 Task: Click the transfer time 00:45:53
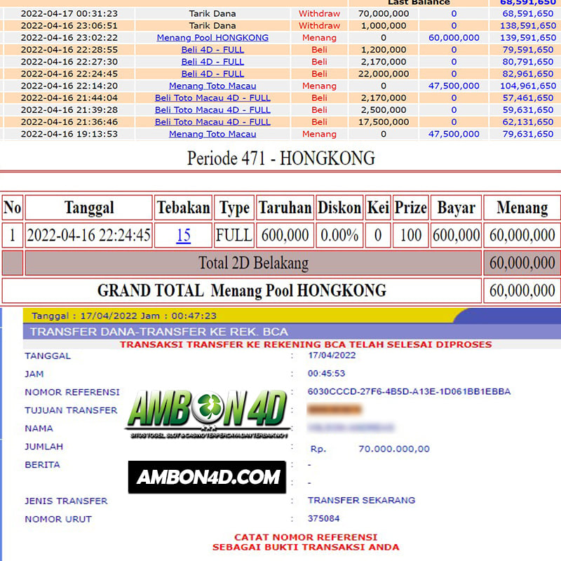pos(326,374)
